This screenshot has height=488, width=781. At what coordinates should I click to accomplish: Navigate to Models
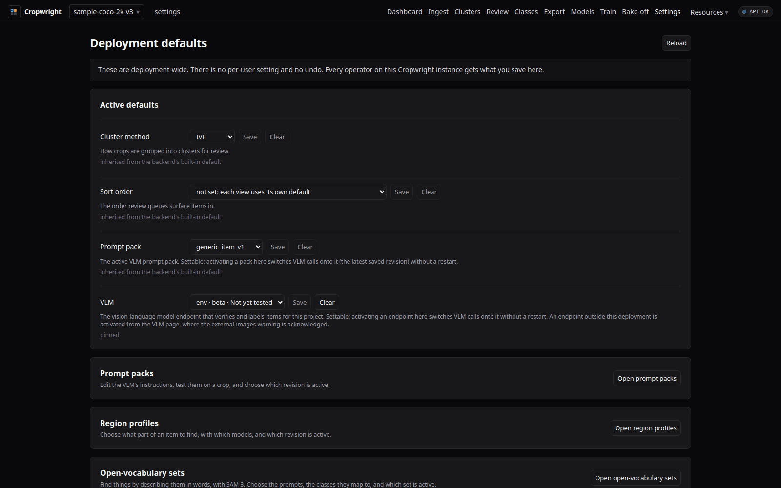[x=582, y=12]
